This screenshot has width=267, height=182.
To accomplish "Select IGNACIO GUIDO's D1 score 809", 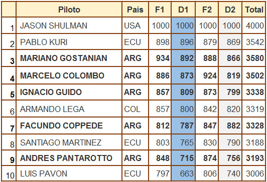I will [183, 92].
